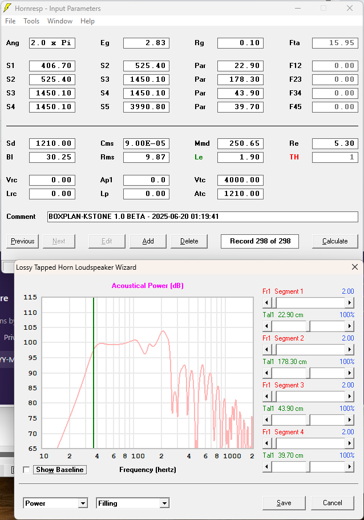Click the Comment field with BOXPLAN-KSTONE text

[203, 217]
